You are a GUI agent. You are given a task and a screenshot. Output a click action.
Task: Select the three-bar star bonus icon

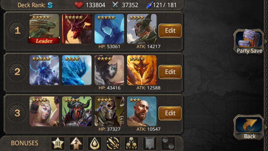pyautogui.click(x=58, y=143)
